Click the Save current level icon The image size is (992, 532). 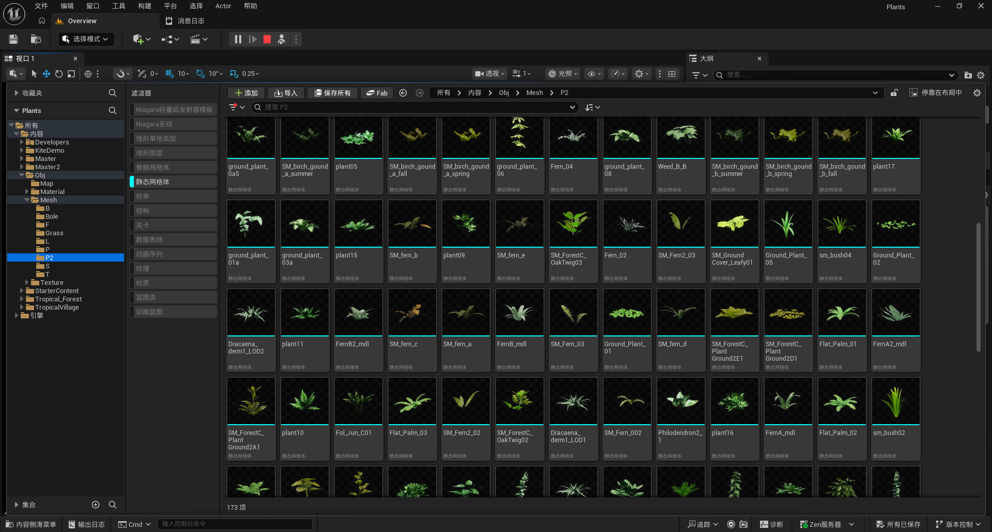[x=13, y=39]
